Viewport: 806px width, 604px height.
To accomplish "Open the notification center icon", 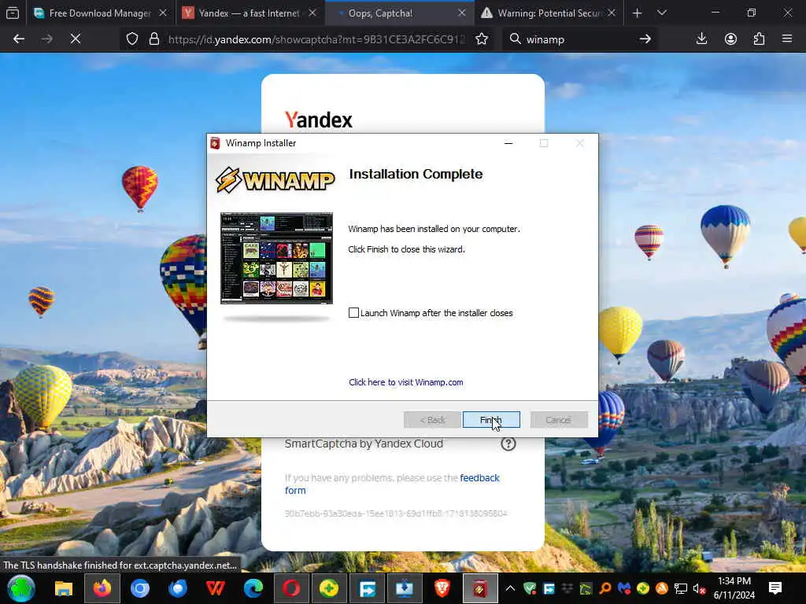I will coord(775,588).
